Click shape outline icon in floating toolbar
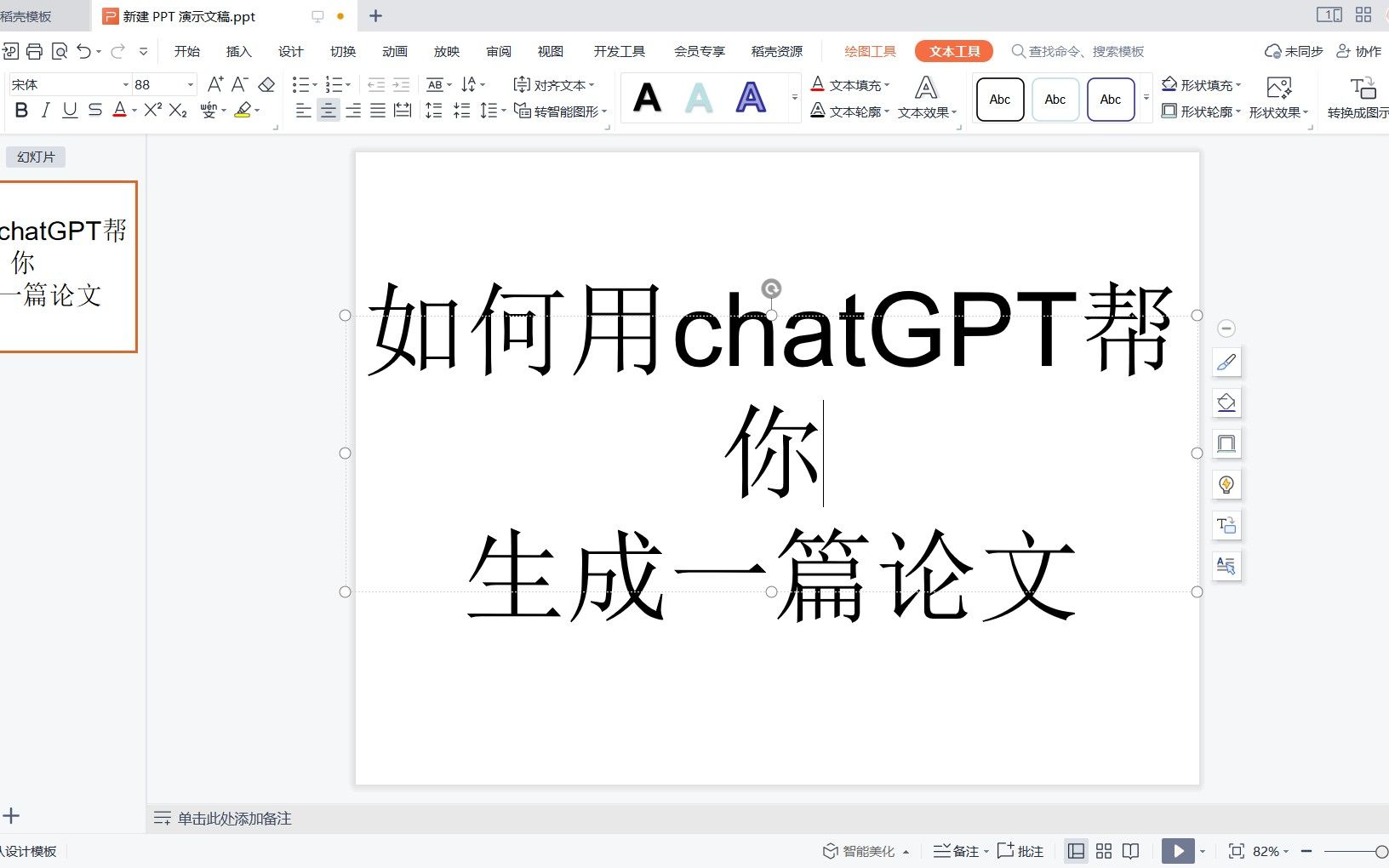This screenshot has width=1389, height=868. pyautogui.click(x=1226, y=443)
